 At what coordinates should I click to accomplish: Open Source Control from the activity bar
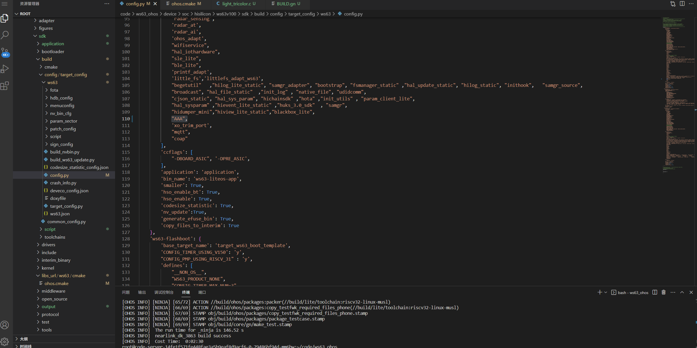point(5,52)
